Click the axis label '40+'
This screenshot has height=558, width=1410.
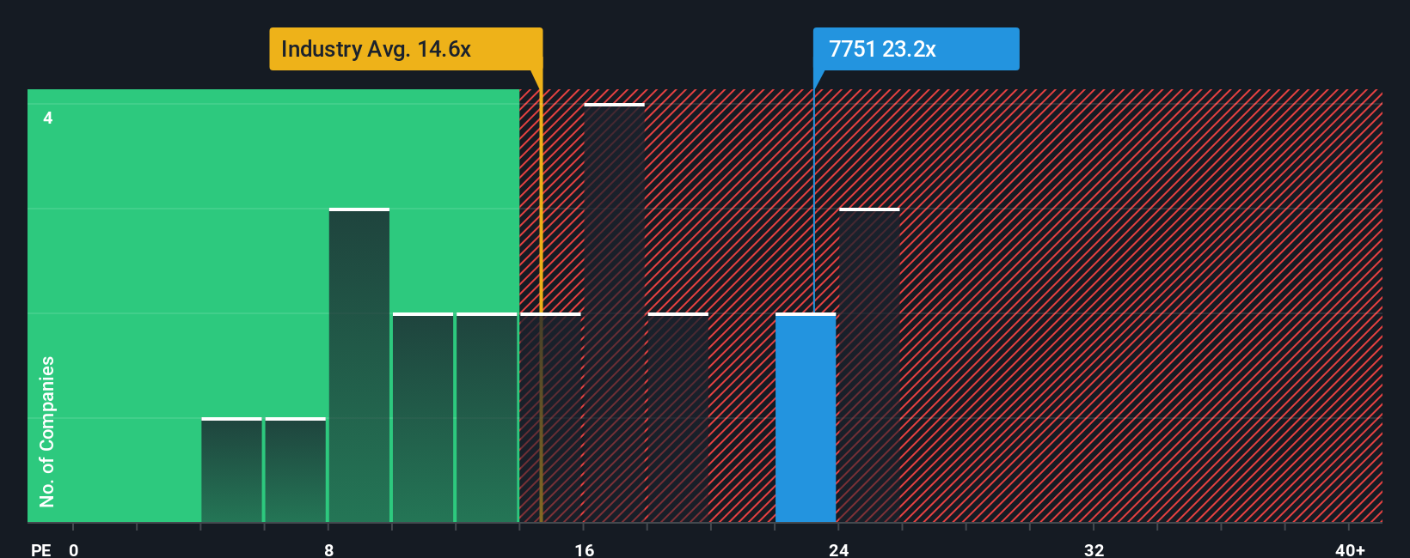tap(1350, 549)
